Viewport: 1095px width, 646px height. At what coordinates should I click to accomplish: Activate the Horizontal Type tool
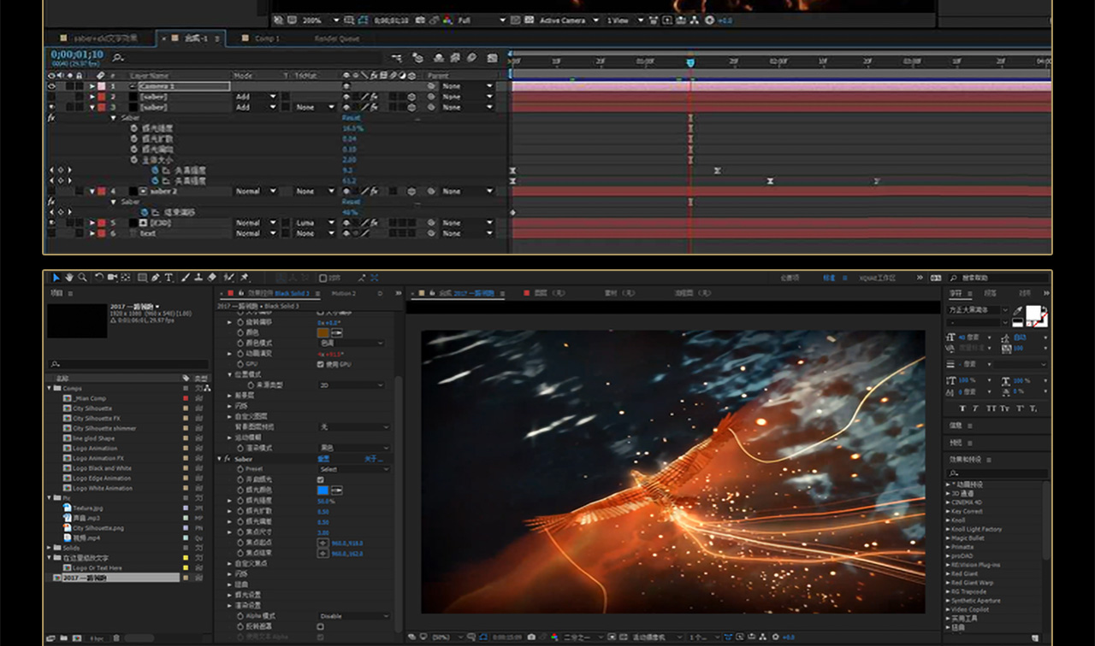pyautogui.click(x=169, y=278)
